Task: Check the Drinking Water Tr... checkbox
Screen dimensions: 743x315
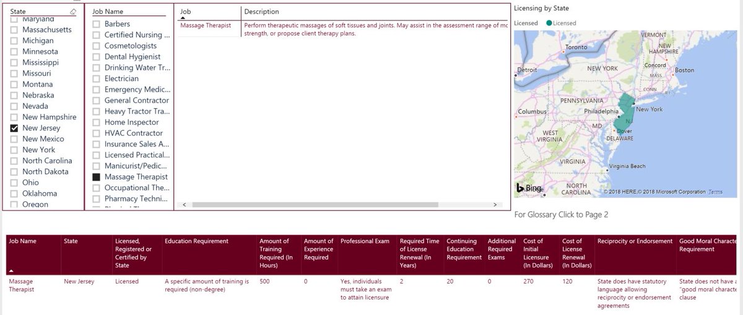Action: click(x=96, y=68)
